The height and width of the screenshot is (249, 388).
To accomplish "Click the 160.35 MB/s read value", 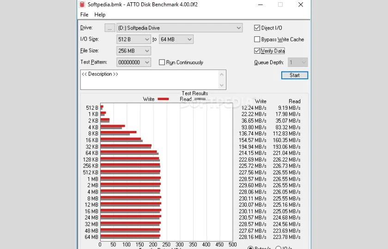I will point(286,140).
